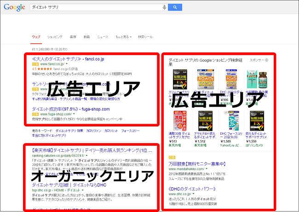Open 燃えるダイエットサポートサプリメ product link
This screenshot has height=212, width=299.
[256, 135]
